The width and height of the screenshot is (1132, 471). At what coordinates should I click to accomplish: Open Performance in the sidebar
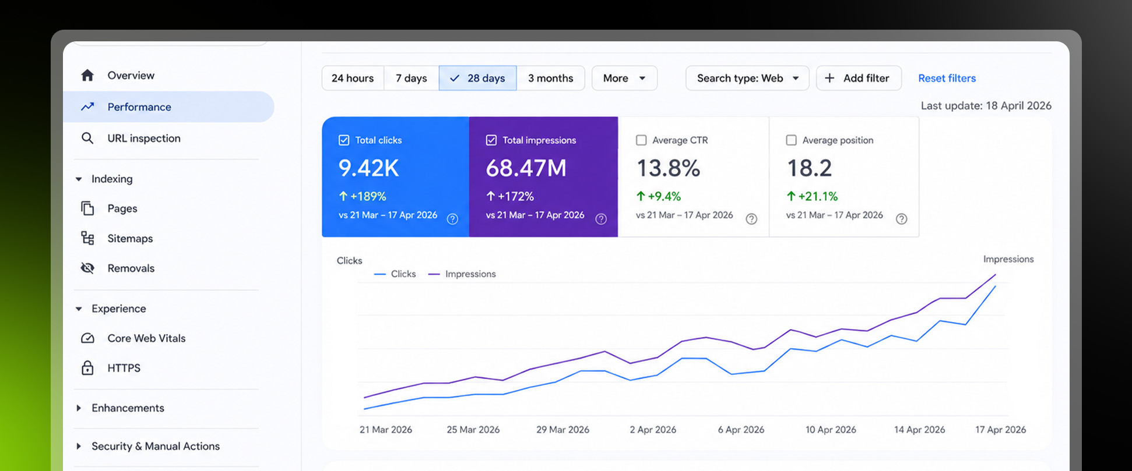coord(168,107)
